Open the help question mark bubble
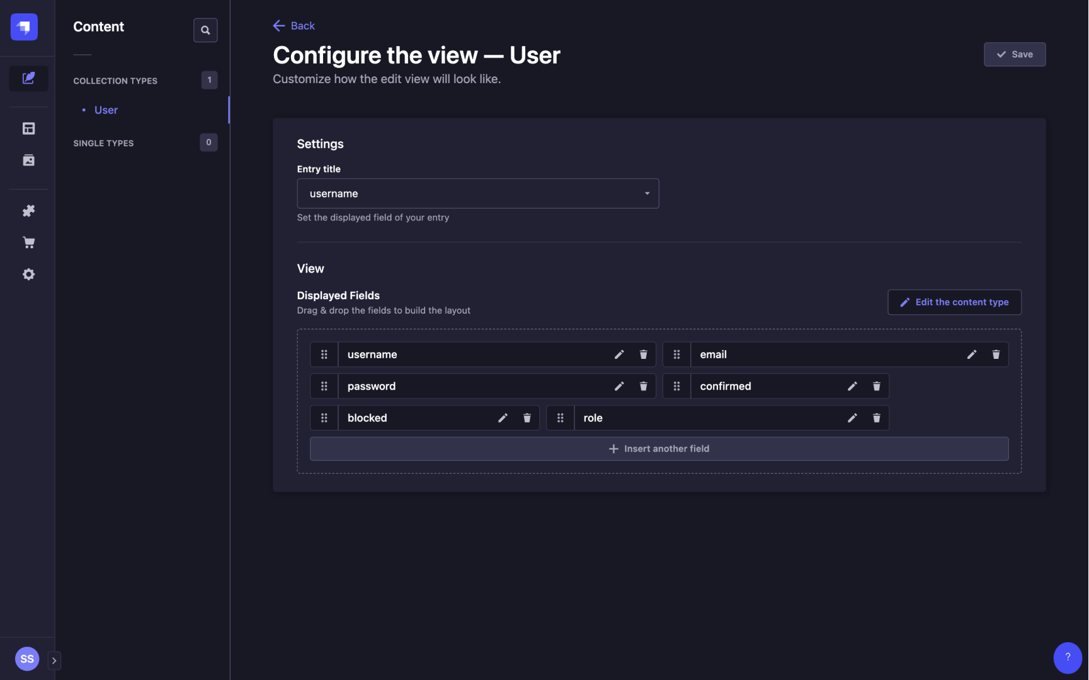The height and width of the screenshot is (680, 1089). pos(1067,657)
